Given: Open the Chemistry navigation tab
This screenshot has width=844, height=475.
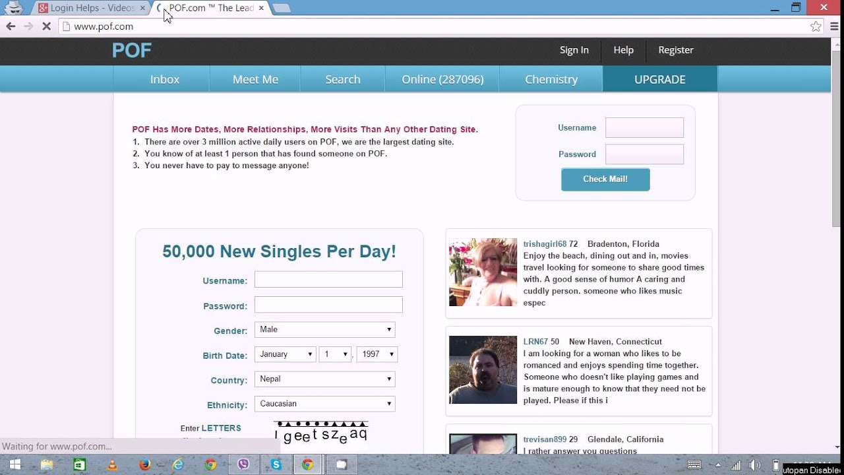Looking at the screenshot, I should point(551,79).
